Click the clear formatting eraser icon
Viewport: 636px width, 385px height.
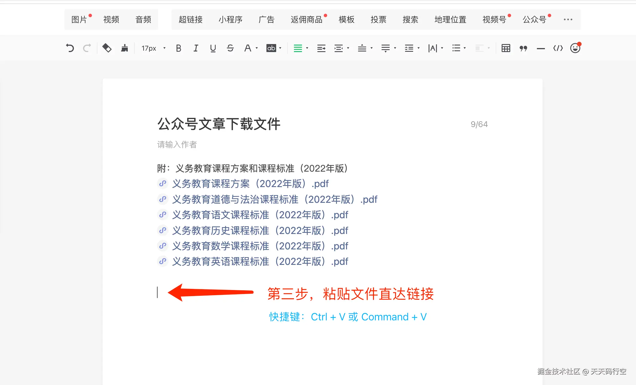point(107,48)
